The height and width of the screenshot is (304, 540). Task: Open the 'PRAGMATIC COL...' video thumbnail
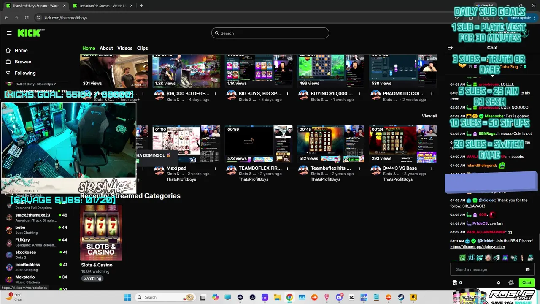tap(403, 71)
